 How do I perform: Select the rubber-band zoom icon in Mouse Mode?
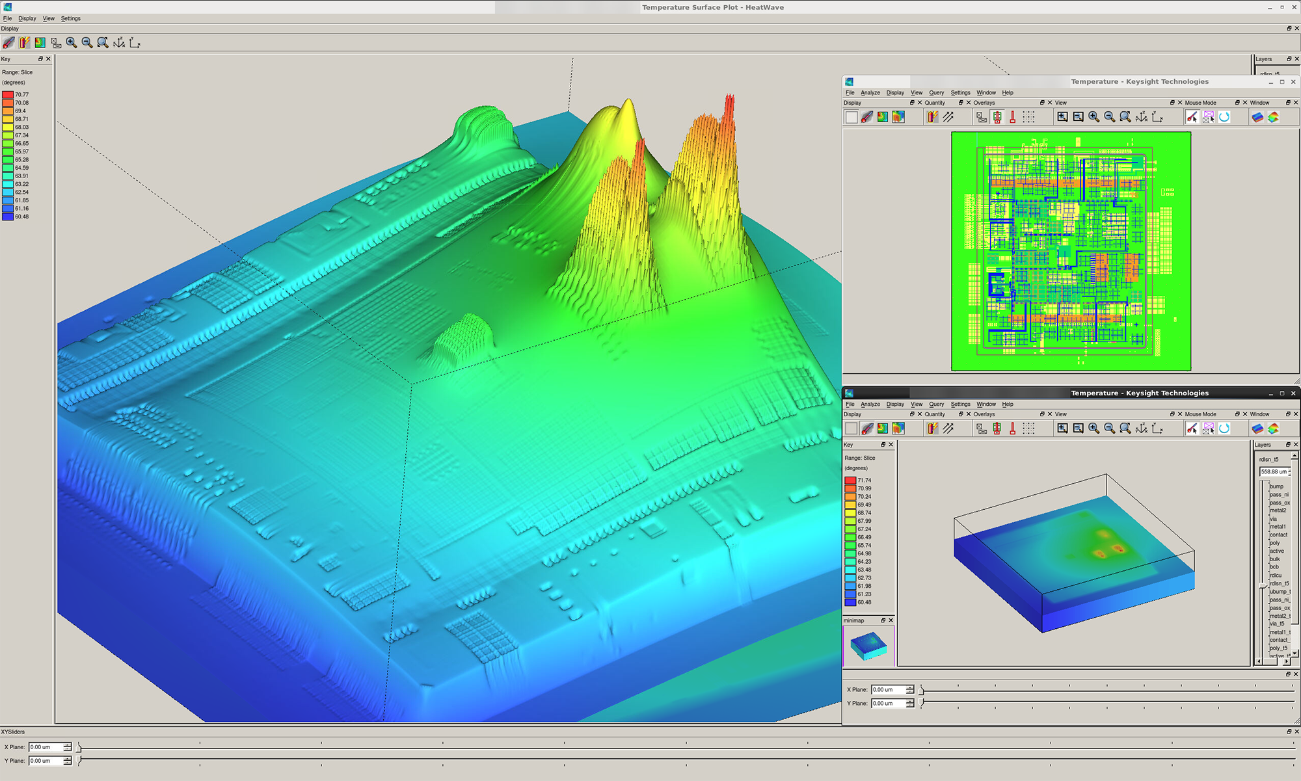click(1208, 117)
